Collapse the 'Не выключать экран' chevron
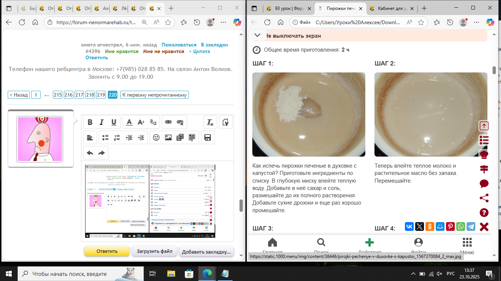Screen dimensions: 501x281 click(257, 35)
